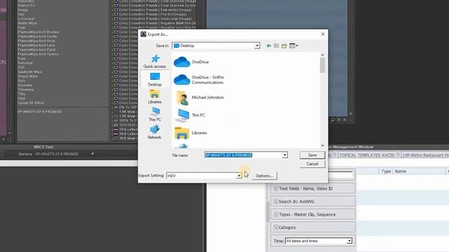Select the Markers - SP-WHAT'S AT 6 PROMISE tab
Image resolution: width=449 pixels, height=252 pixels.
point(48,154)
